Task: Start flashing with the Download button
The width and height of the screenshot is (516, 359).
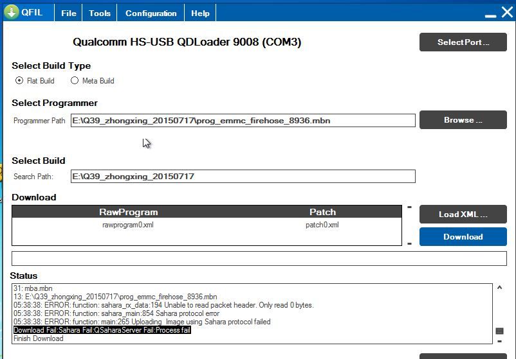Action: point(463,236)
